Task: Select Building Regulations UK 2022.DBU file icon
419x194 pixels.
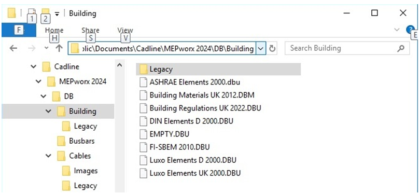Action: coord(144,108)
